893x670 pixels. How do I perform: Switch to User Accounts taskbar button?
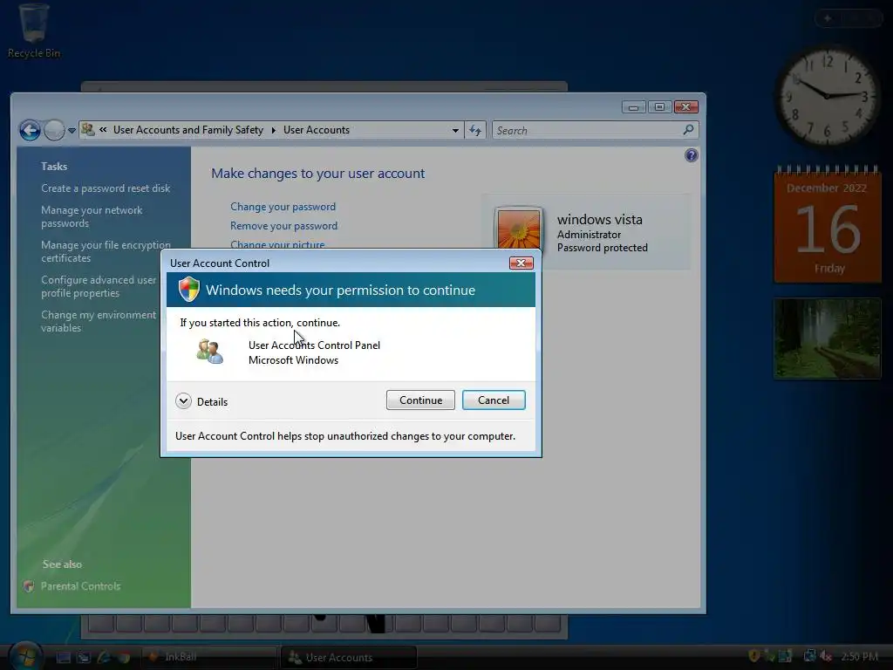pos(349,657)
